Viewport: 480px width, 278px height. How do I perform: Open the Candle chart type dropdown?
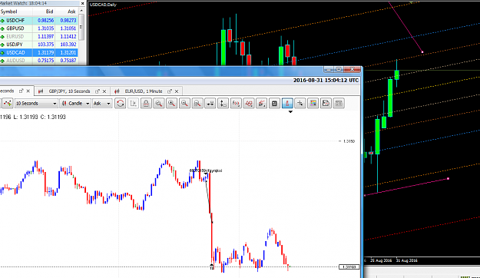(x=75, y=104)
